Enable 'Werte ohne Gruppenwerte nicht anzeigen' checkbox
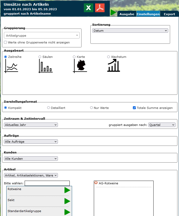This screenshot has height=216, width=179. pos(6,42)
